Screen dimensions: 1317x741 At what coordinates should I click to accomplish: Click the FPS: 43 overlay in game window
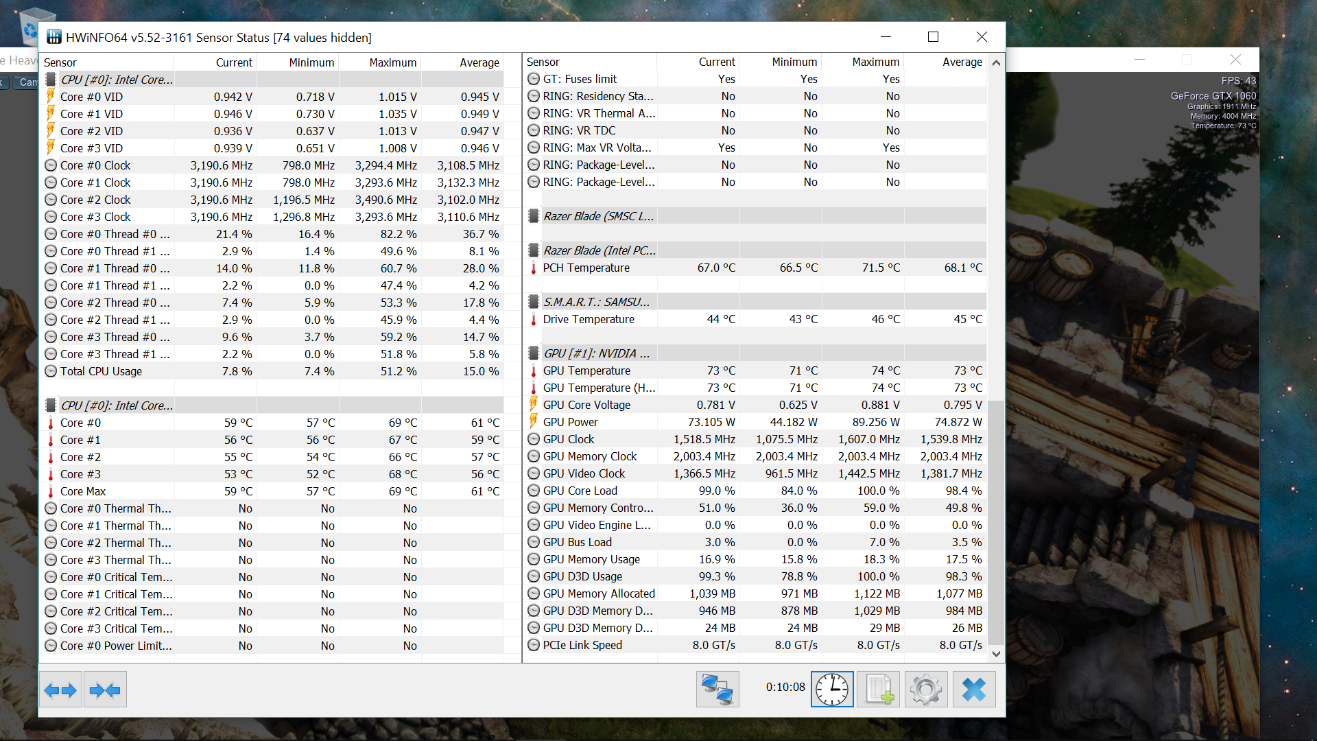1238,80
